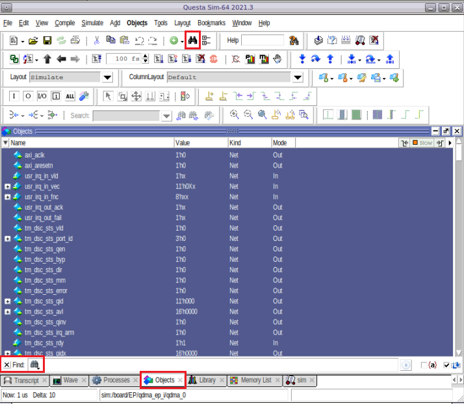Click the Open folder icon
The height and width of the screenshot is (404, 464).
tap(33, 40)
